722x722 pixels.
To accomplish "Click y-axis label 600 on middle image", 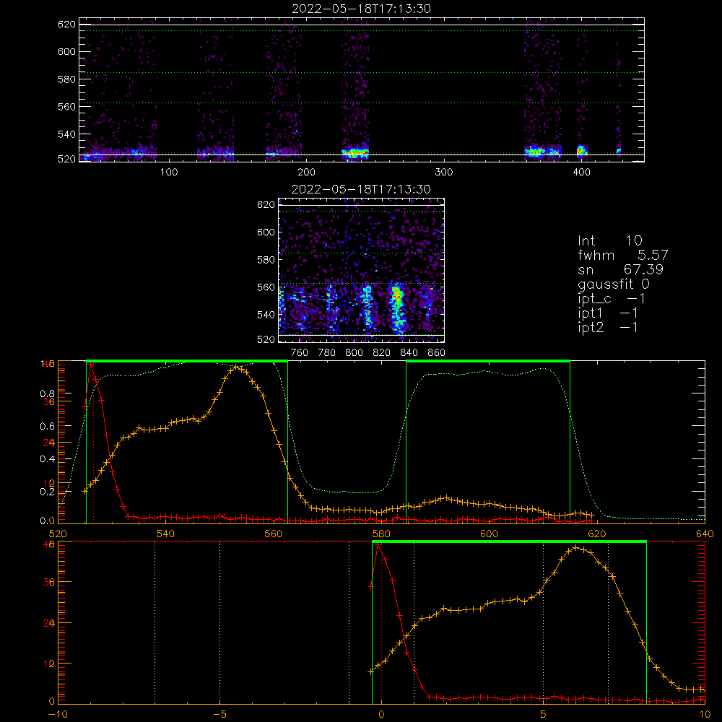I will tap(266, 232).
